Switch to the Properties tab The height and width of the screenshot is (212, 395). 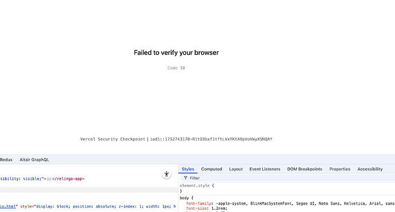[339, 169]
